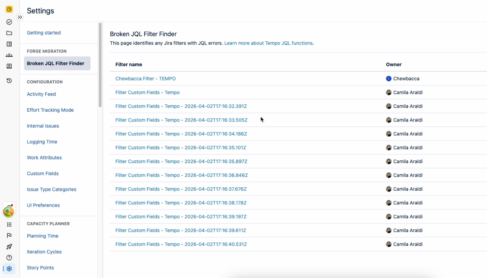
Task: Select the flag icon in sidebar
Action: pyautogui.click(x=9, y=235)
